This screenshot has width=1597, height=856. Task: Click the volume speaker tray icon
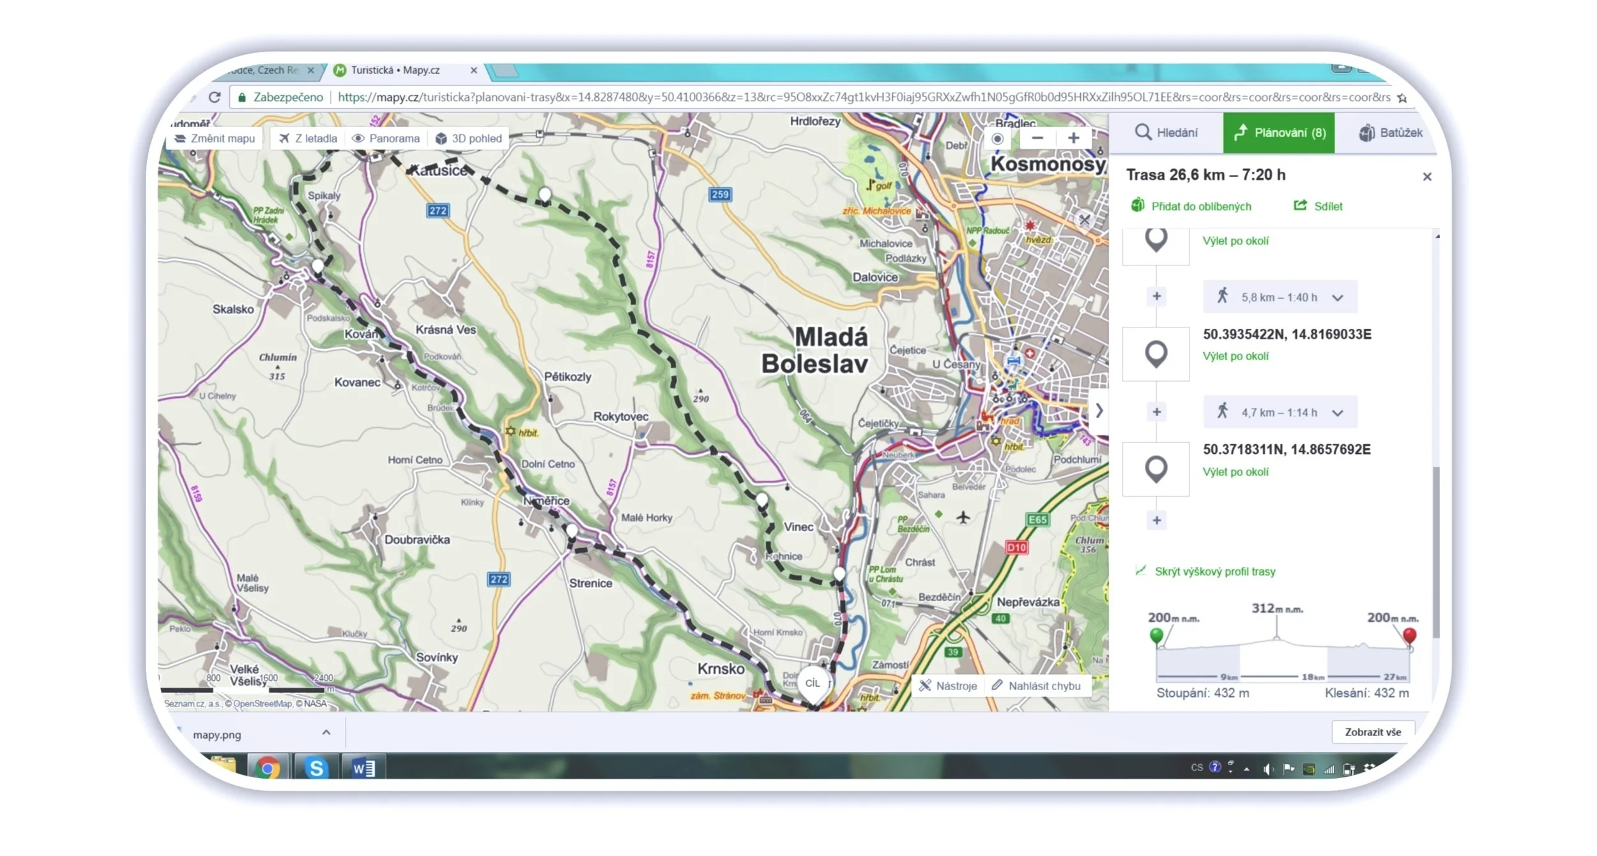point(1268,769)
